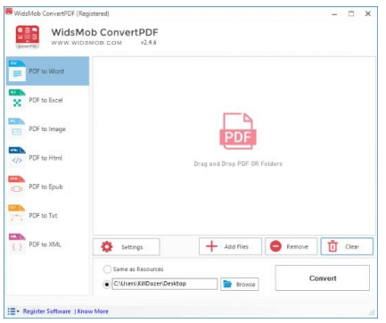Viewport: 386px width, 323px height.
Task: Open the list menu icon in status bar
Action: [x=13, y=311]
